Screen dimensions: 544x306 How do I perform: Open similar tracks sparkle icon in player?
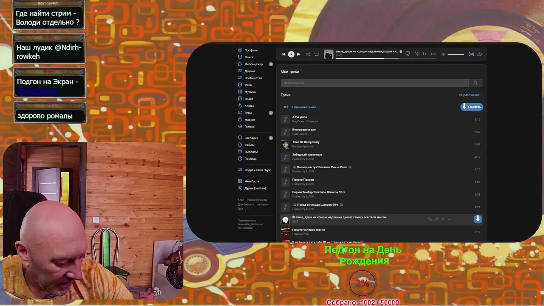tap(417, 54)
